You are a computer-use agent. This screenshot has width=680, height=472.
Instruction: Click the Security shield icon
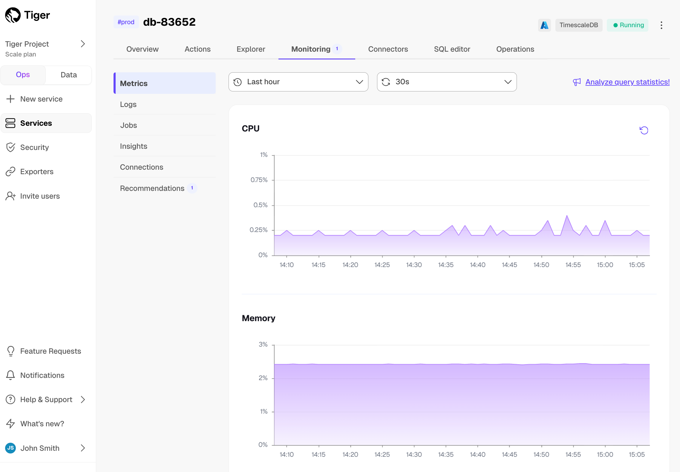click(10, 147)
